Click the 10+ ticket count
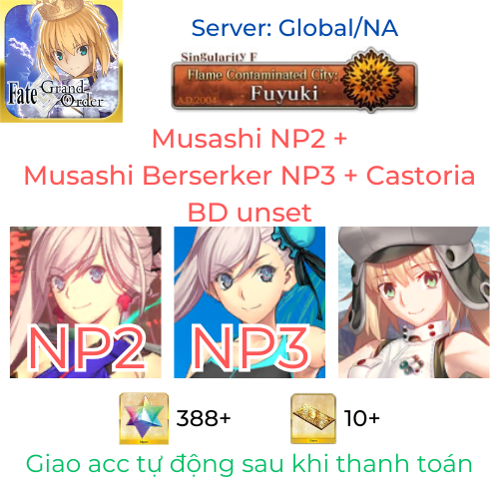 click(x=362, y=418)
